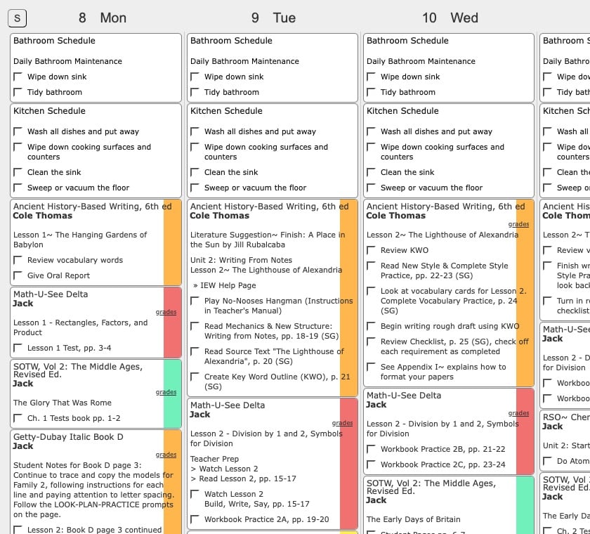
Task: Check Monday's Wipe down sink box
Action: pyautogui.click(x=18, y=77)
